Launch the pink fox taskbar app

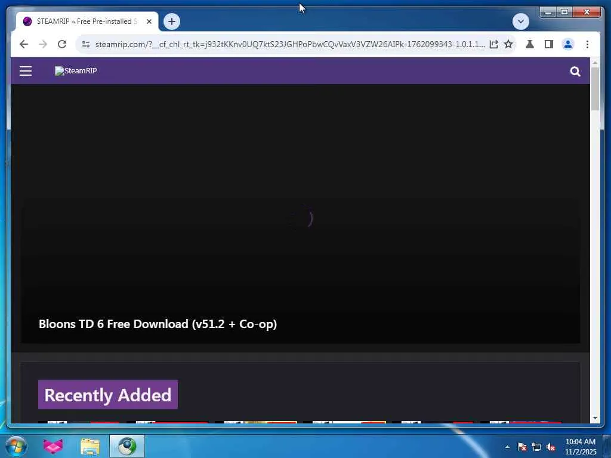pyautogui.click(x=53, y=446)
